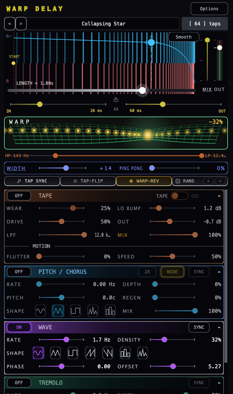Click the -32% warp value
This screenshot has height=394, width=233.
point(216,122)
